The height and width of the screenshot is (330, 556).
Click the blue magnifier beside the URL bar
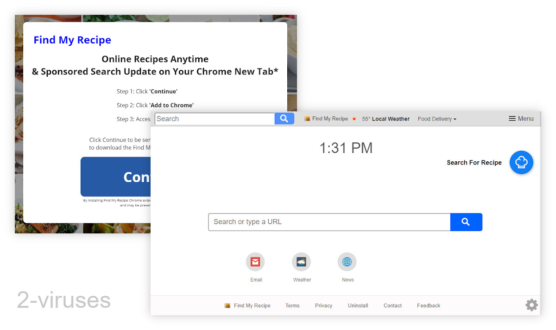coord(466,222)
